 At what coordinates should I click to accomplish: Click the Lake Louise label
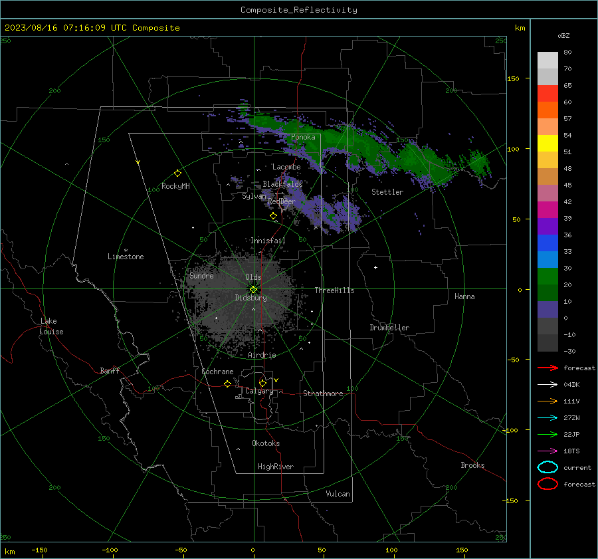(x=51, y=326)
